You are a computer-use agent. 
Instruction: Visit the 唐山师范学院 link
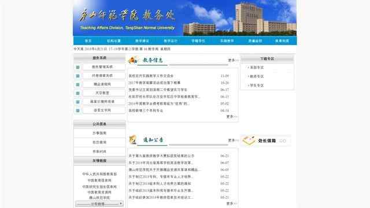click(x=99, y=198)
